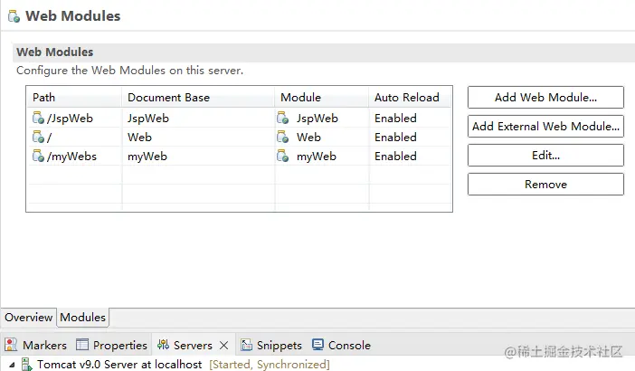Switch to the Overview tab
This screenshot has height=371, width=635.
(28, 318)
